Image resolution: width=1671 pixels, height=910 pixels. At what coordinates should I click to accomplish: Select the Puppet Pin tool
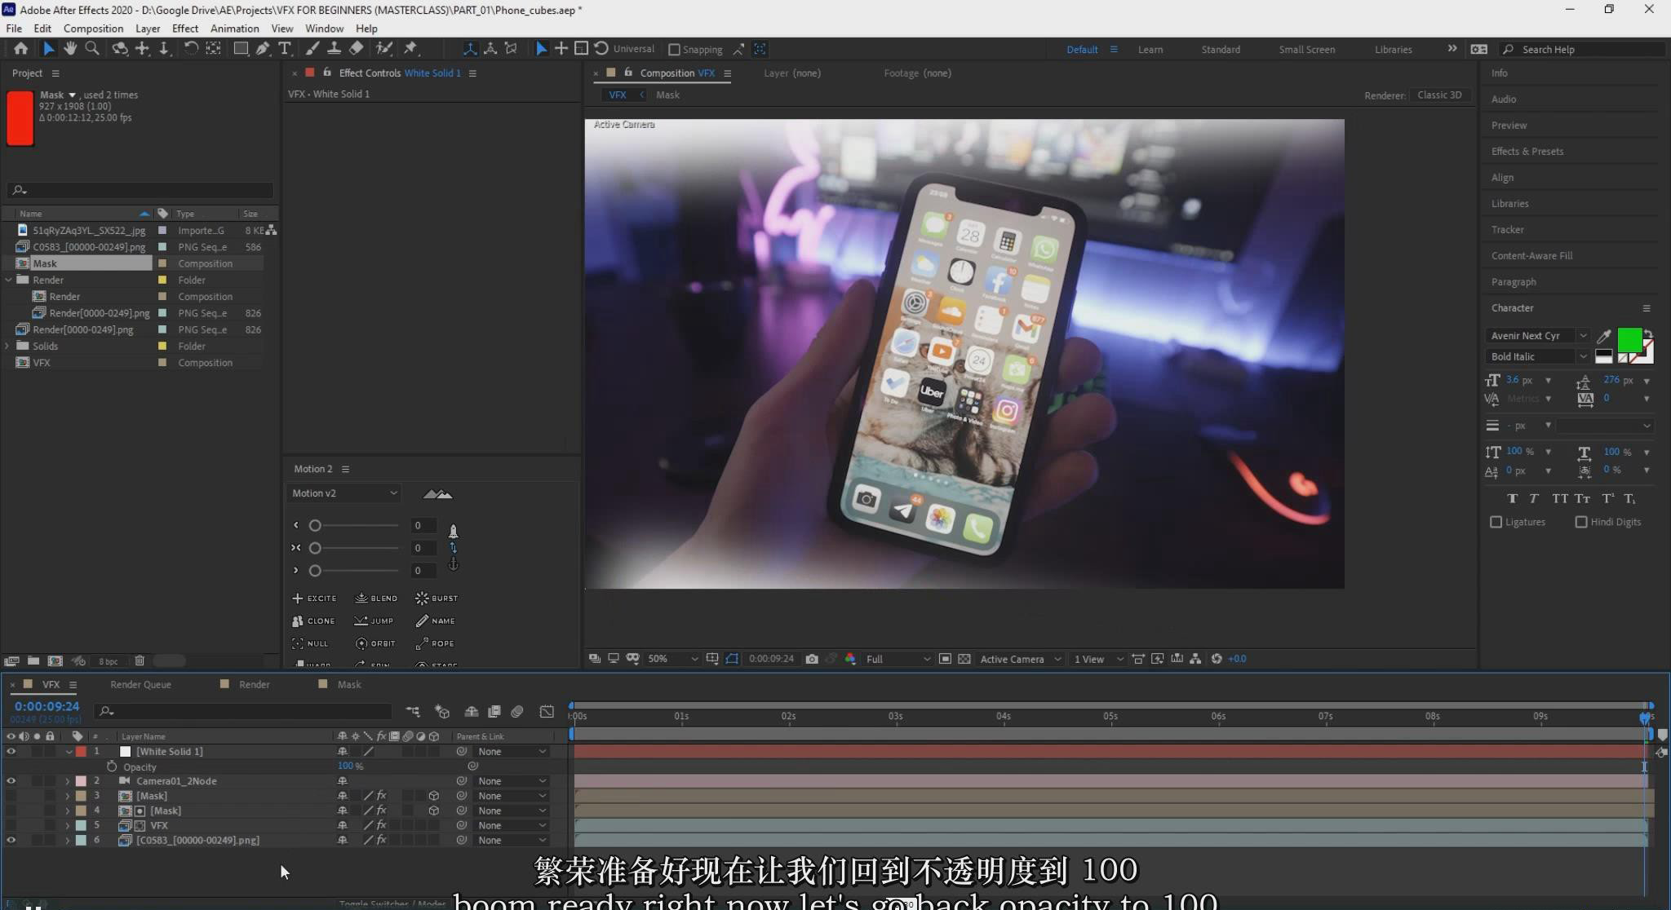[410, 49]
